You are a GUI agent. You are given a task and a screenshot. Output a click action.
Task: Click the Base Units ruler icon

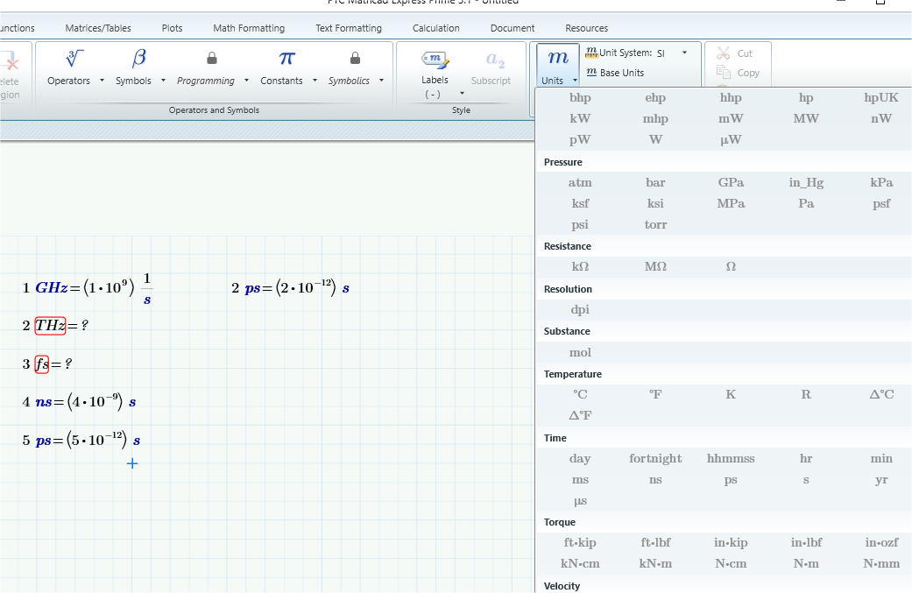[x=591, y=72]
